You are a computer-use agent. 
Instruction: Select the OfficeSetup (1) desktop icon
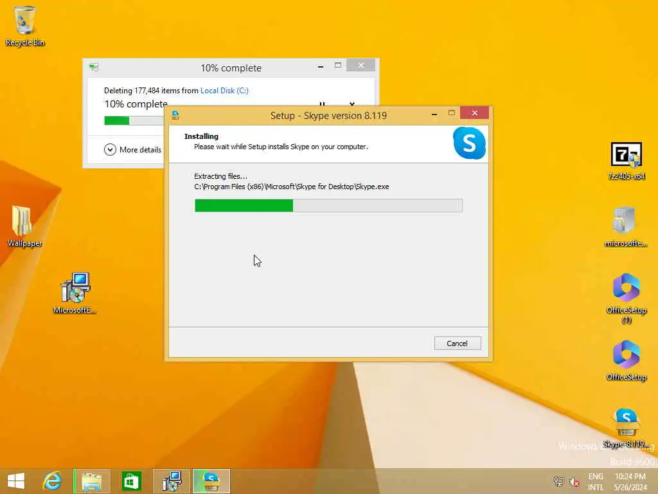(x=626, y=298)
